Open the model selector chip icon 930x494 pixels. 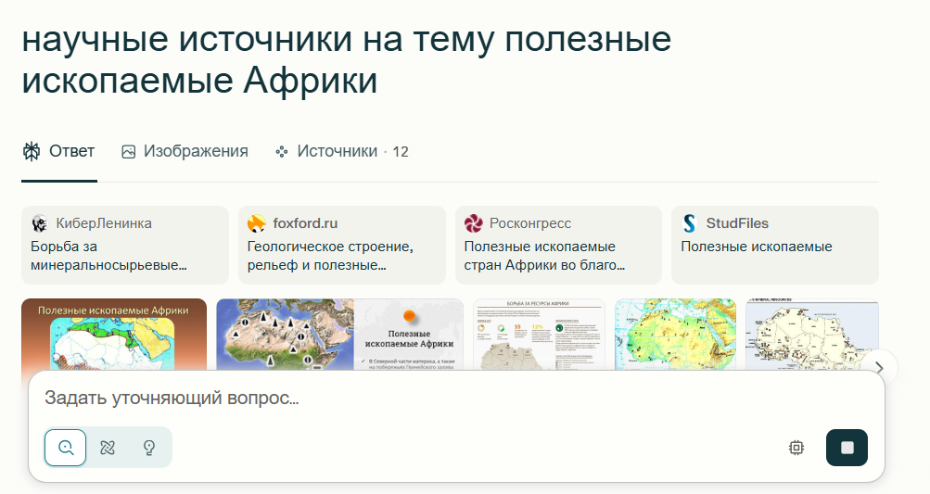[796, 447]
